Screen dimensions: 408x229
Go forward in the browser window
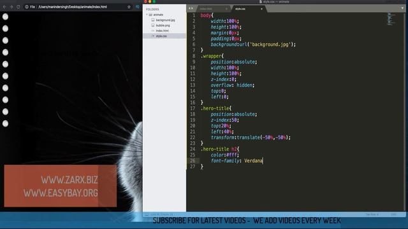click(11, 7)
